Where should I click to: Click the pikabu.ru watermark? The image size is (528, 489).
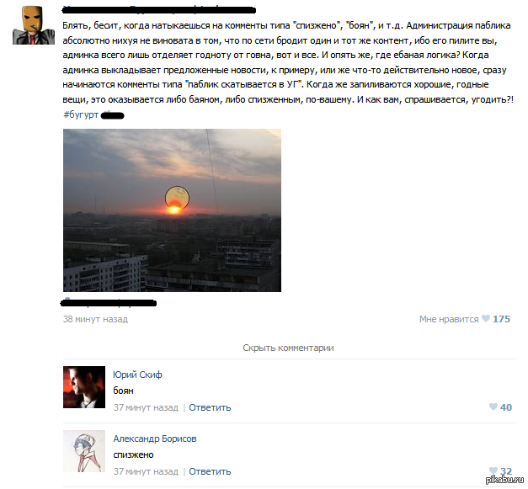(x=504, y=480)
